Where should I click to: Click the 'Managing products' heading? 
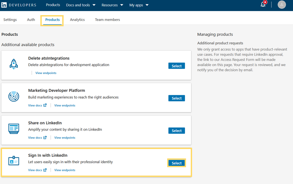[215, 34]
